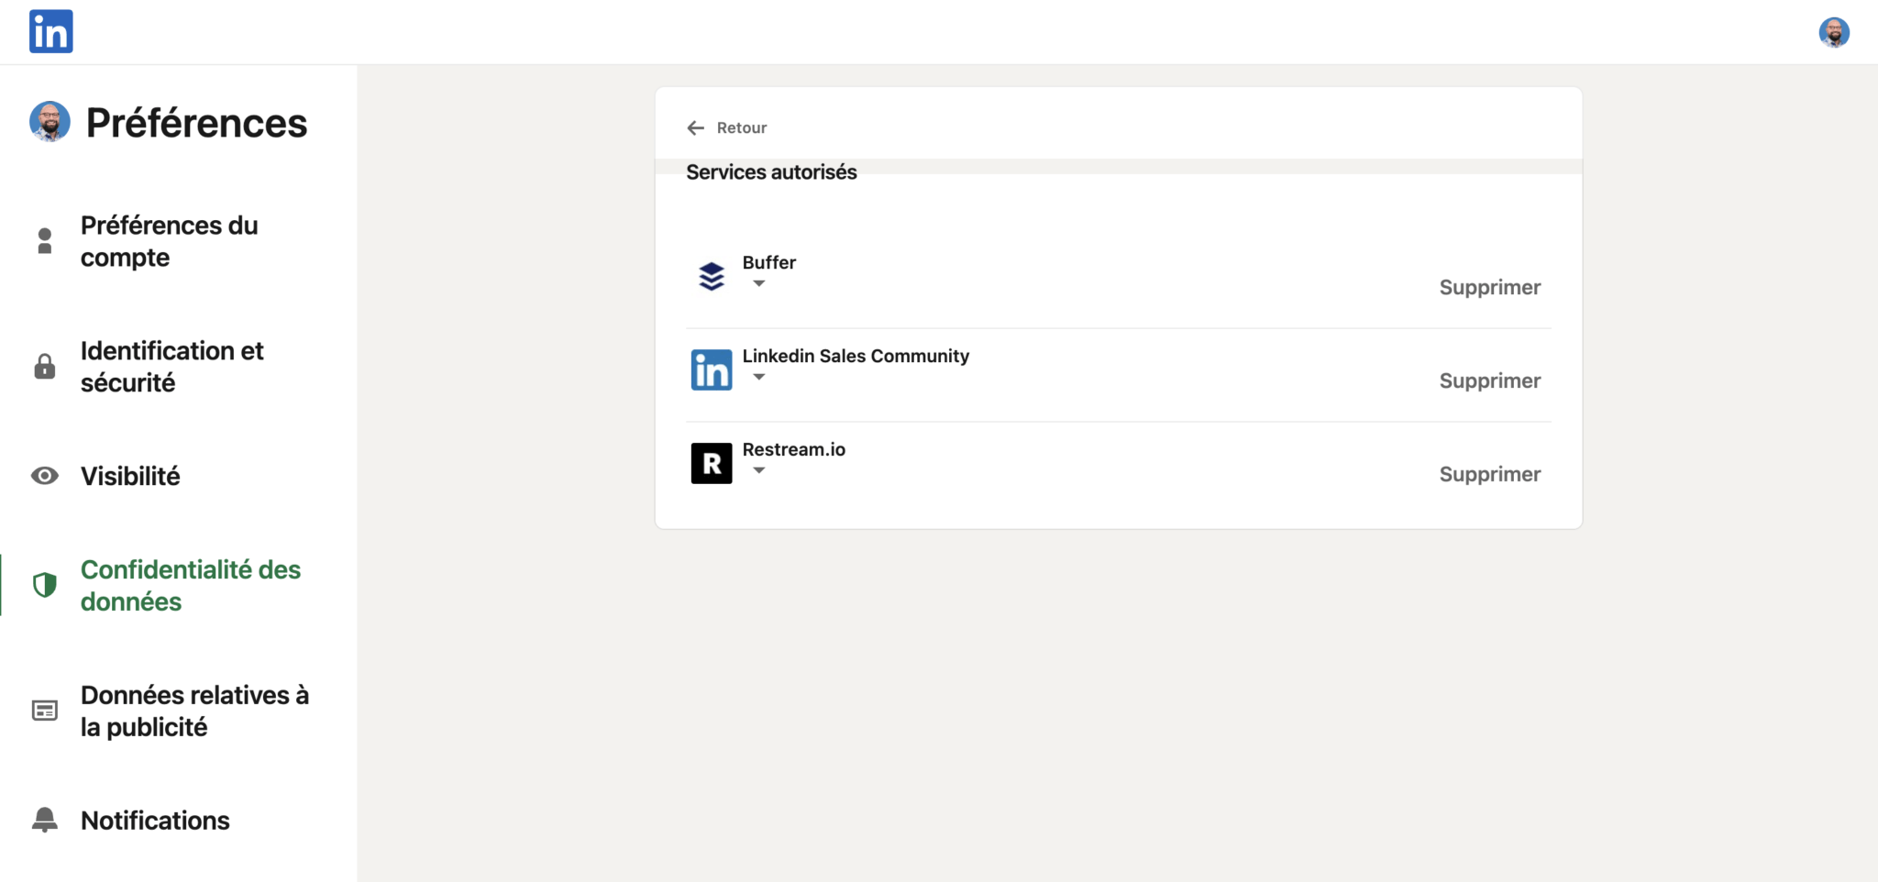This screenshot has width=1878, height=882.
Task: Expand the Buffer service details arrow
Action: tap(759, 283)
